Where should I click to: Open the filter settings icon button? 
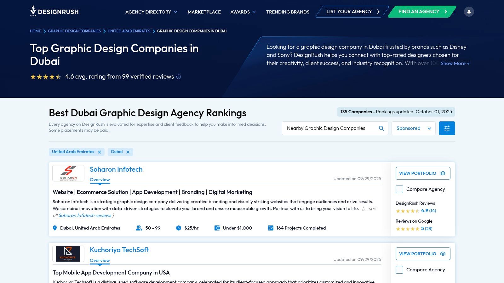447,128
